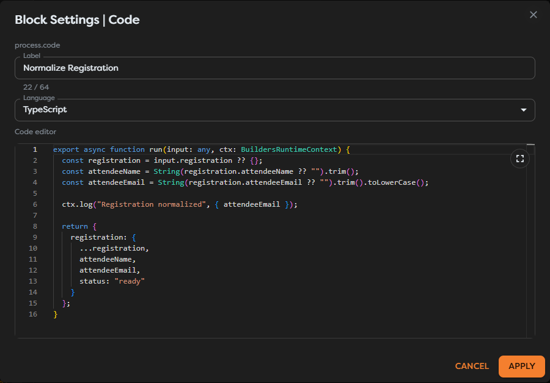Screen dimensions: 550x383
Task: Click the 'Code editor' heading label
Action: (x=35, y=132)
